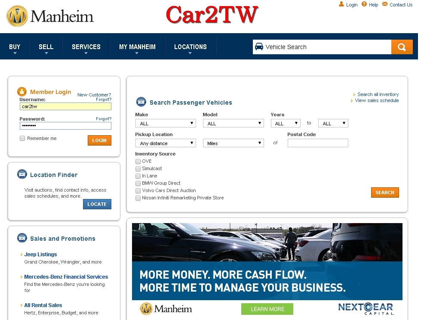
Task: Click the Location Finder car icon
Action: point(22,174)
